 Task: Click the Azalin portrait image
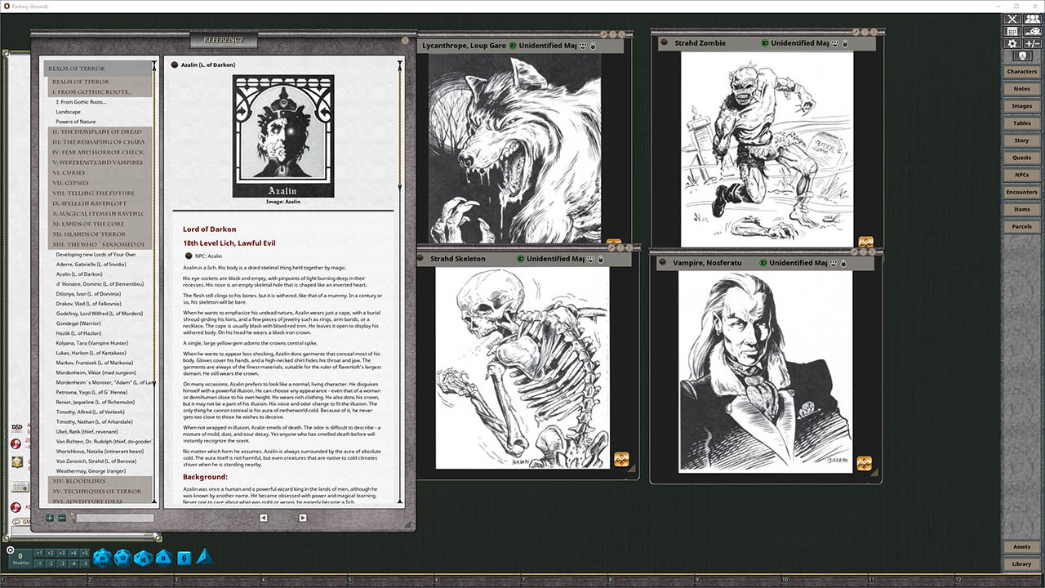click(x=283, y=136)
